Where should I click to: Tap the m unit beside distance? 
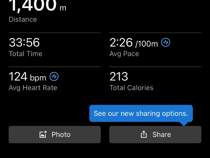pos(63,8)
